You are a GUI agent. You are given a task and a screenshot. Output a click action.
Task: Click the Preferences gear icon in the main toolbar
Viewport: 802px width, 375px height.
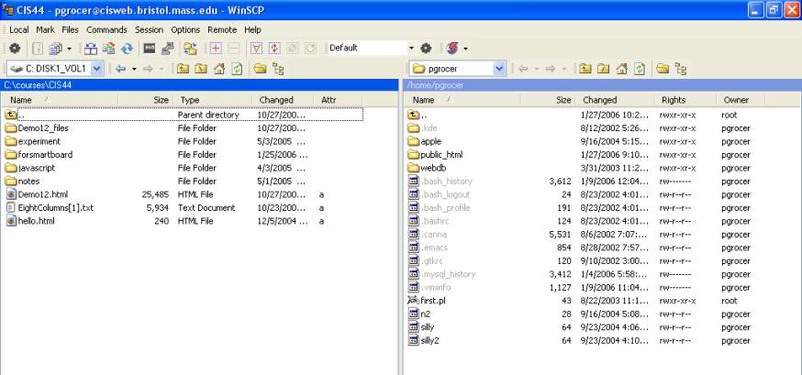15,48
